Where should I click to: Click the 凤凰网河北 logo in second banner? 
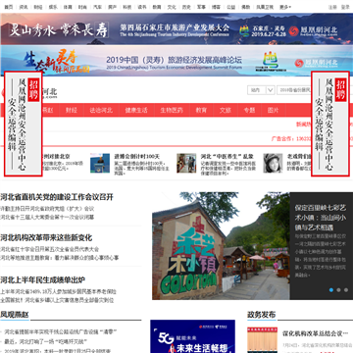click(x=316, y=63)
